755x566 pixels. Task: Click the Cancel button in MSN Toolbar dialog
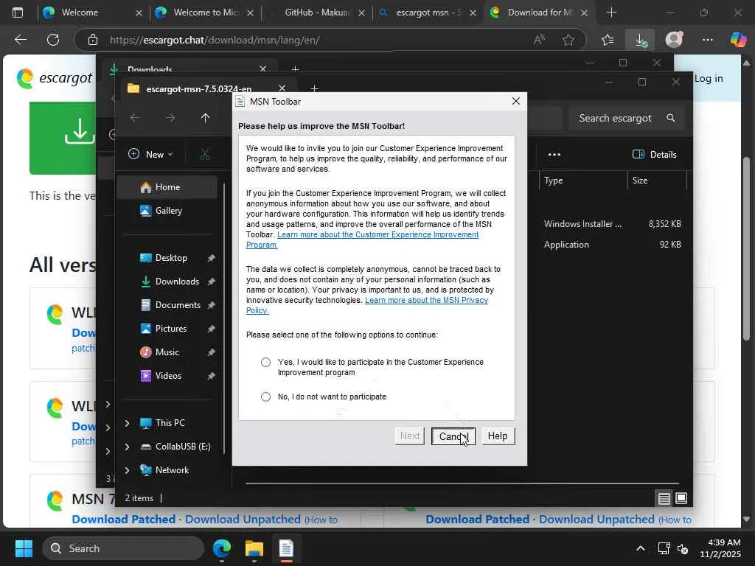(453, 436)
